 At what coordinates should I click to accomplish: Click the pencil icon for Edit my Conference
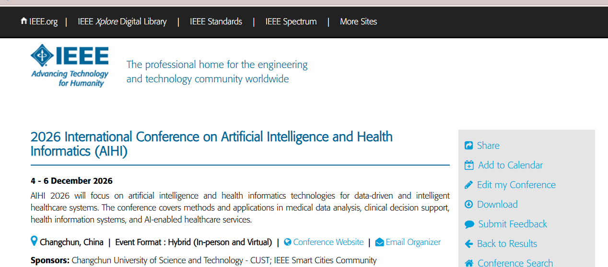(469, 185)
